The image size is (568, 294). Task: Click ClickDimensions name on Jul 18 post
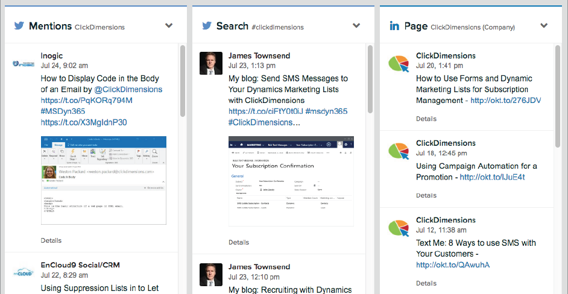446,143
